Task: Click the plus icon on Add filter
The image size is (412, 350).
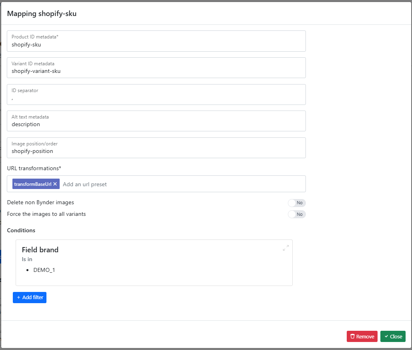Action: click(x=18, y=298)
